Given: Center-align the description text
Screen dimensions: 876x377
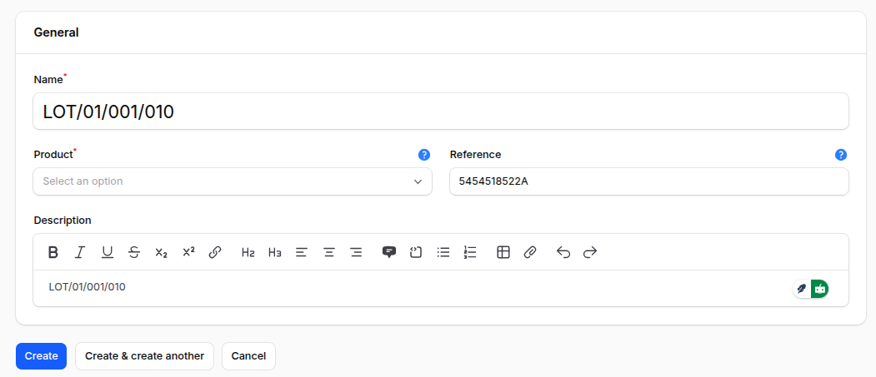Looking at the screenshot, I should click(329, 252).
